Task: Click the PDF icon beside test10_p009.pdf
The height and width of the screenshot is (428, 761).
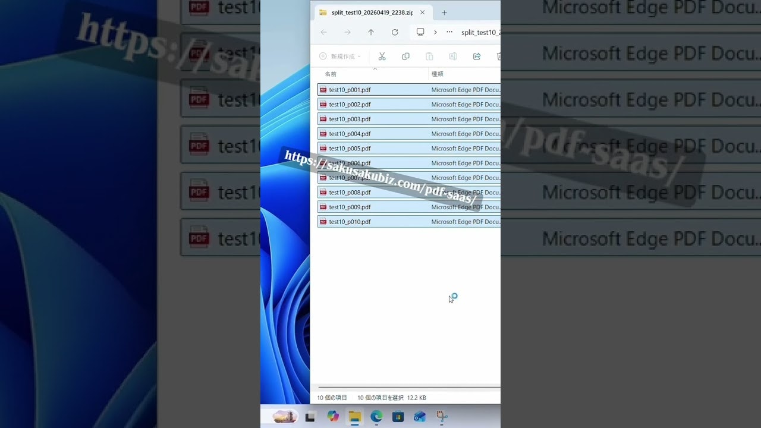Action: [323, 207]
